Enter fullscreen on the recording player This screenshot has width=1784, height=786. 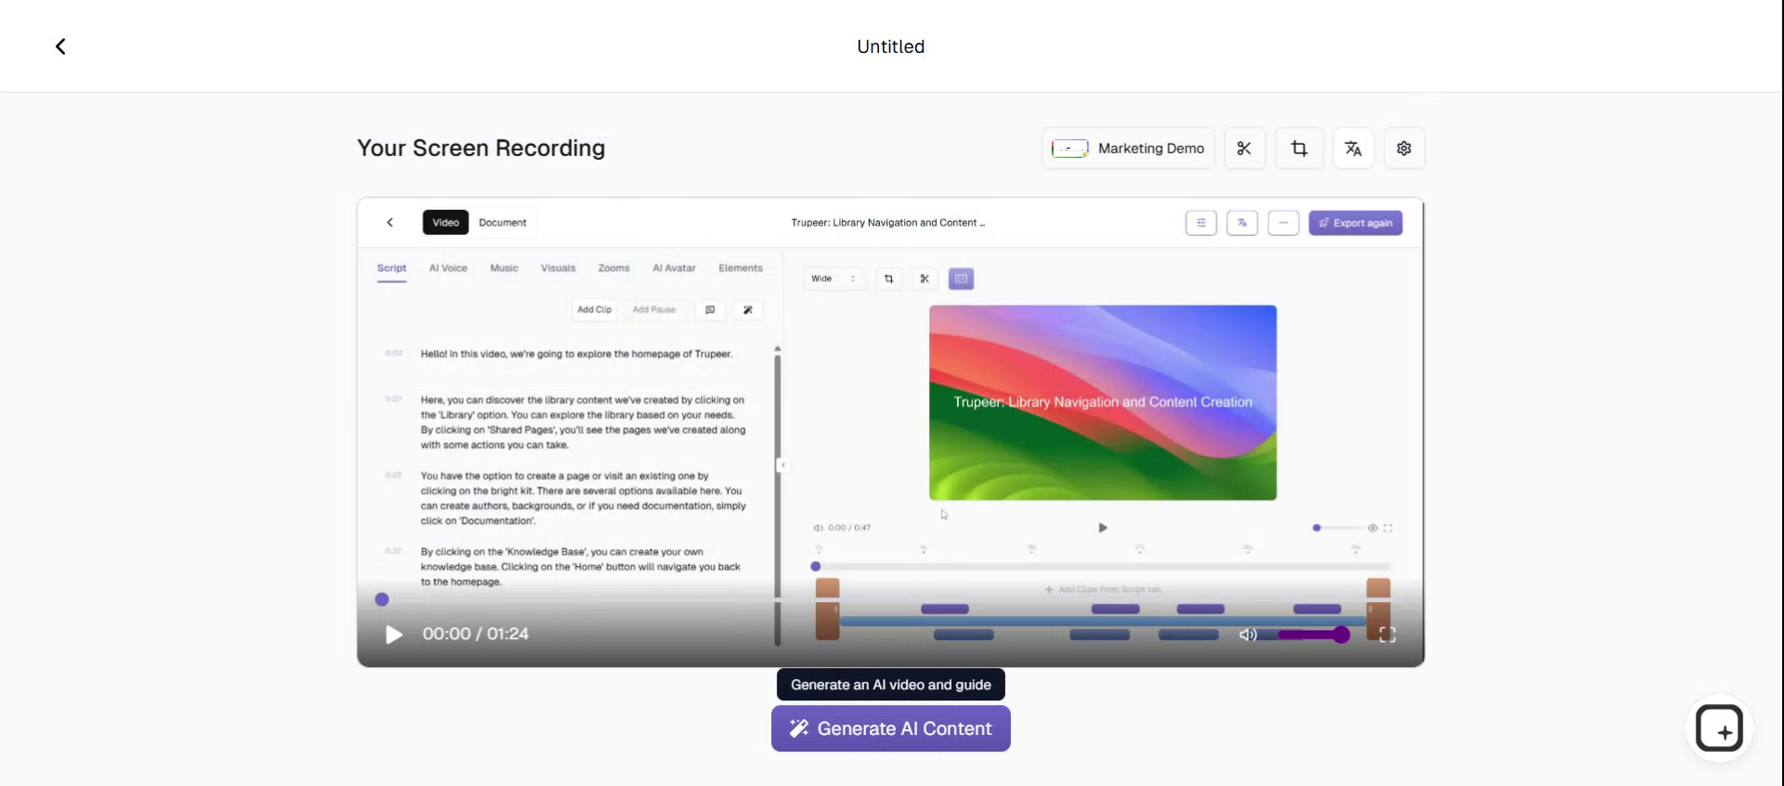coord(1387,635)
